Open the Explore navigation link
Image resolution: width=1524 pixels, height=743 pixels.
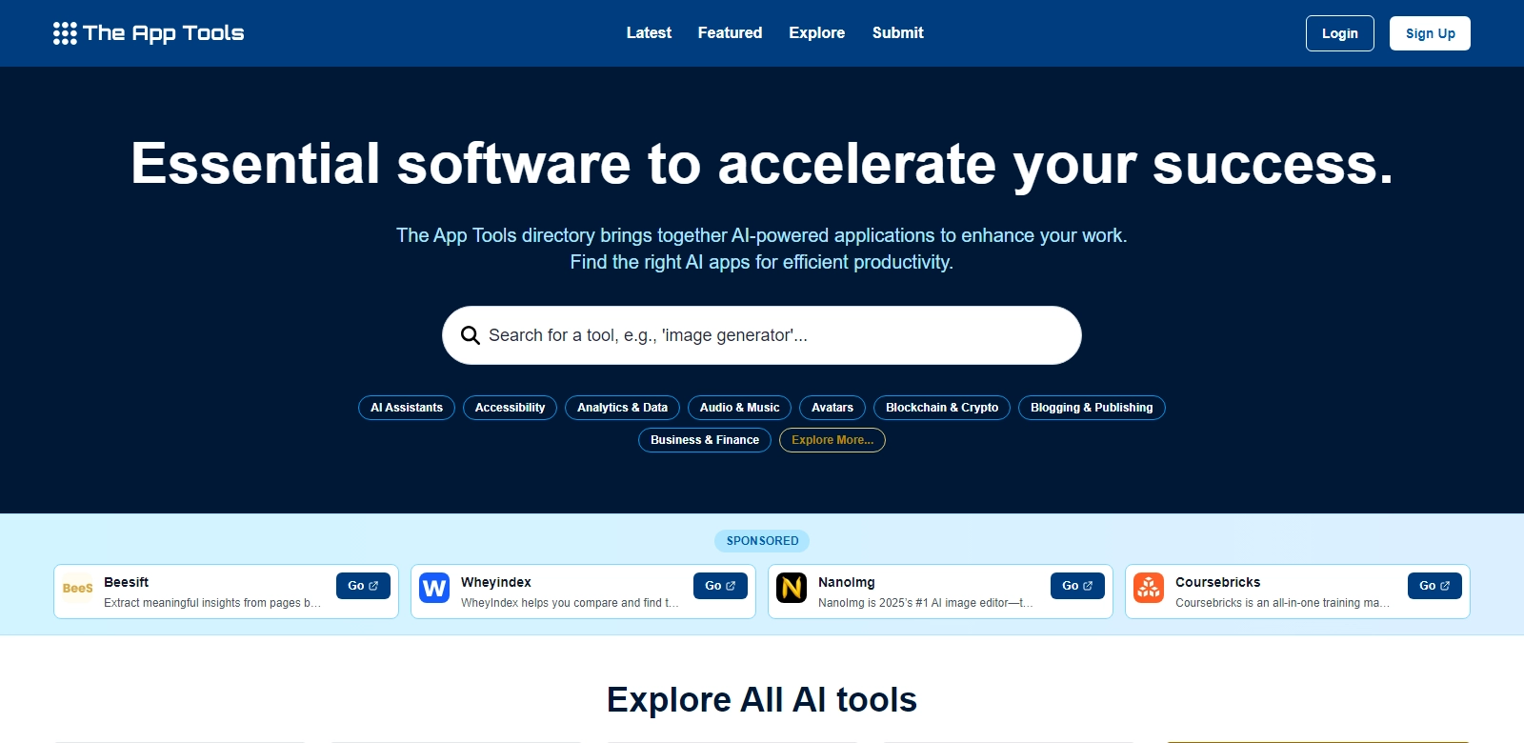816,32
